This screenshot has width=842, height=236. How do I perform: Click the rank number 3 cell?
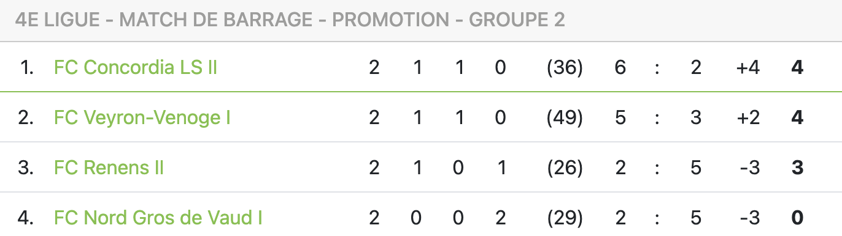26,168
